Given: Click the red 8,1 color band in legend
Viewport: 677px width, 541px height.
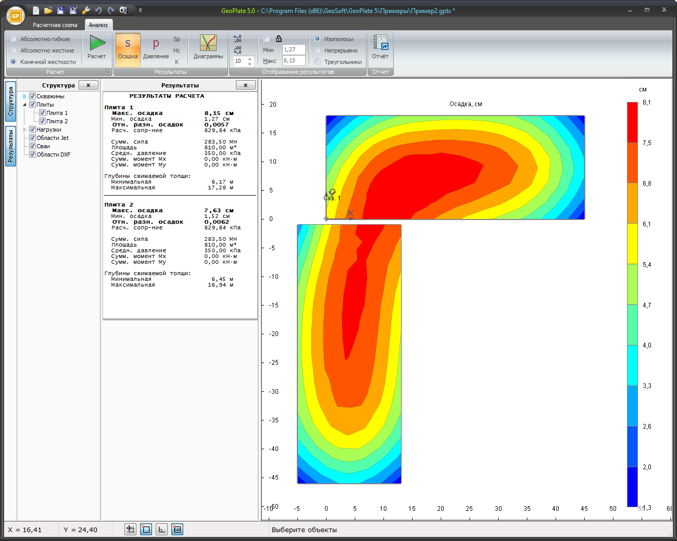Looking at the screenshot, I should point(632,122).
